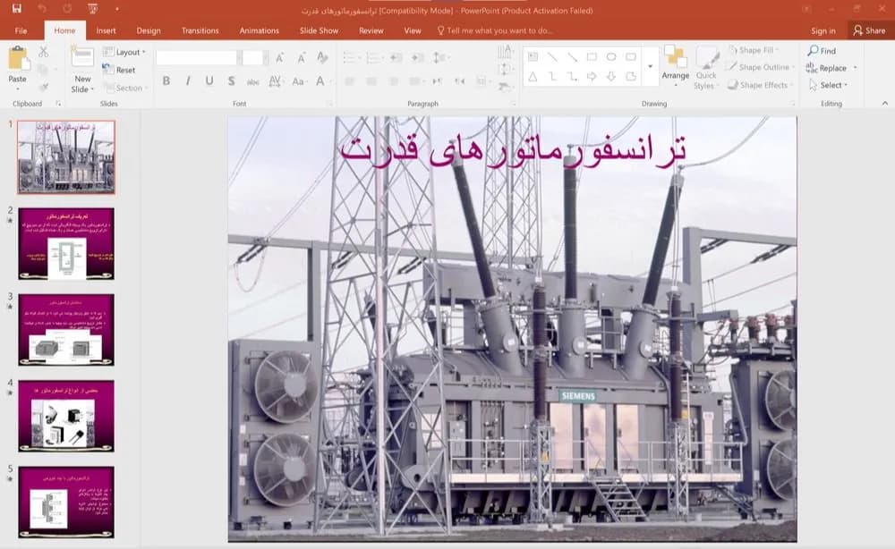895x549 pixels.
Task: Open Shape Effects menu
Action: 760,85
